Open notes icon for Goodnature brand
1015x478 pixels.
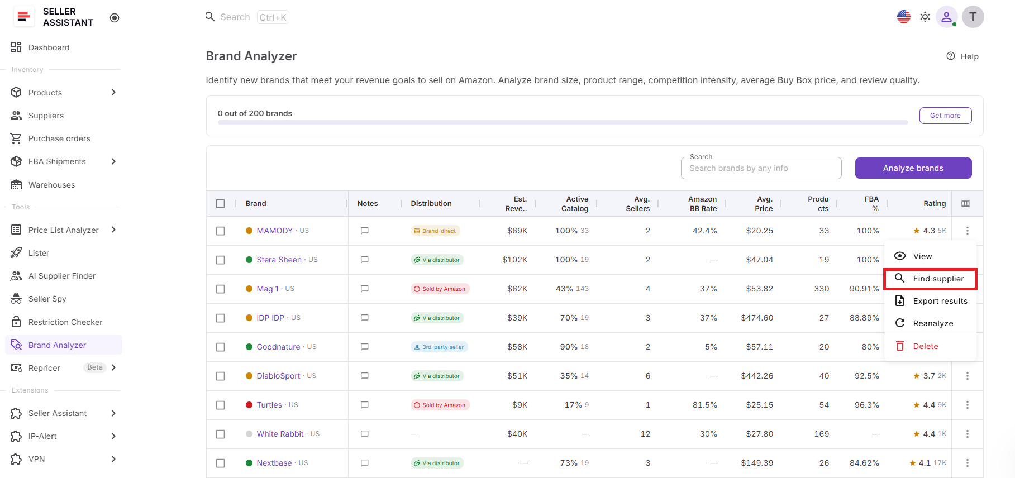coord(365,347)
